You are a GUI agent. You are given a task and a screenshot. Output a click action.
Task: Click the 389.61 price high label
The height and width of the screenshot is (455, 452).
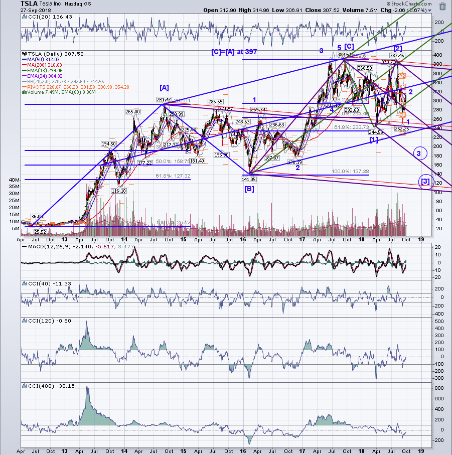pos(344,55)
